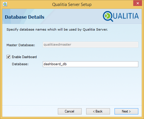Click the UALITIA lettering of the header logo

(x=126, y=16)
